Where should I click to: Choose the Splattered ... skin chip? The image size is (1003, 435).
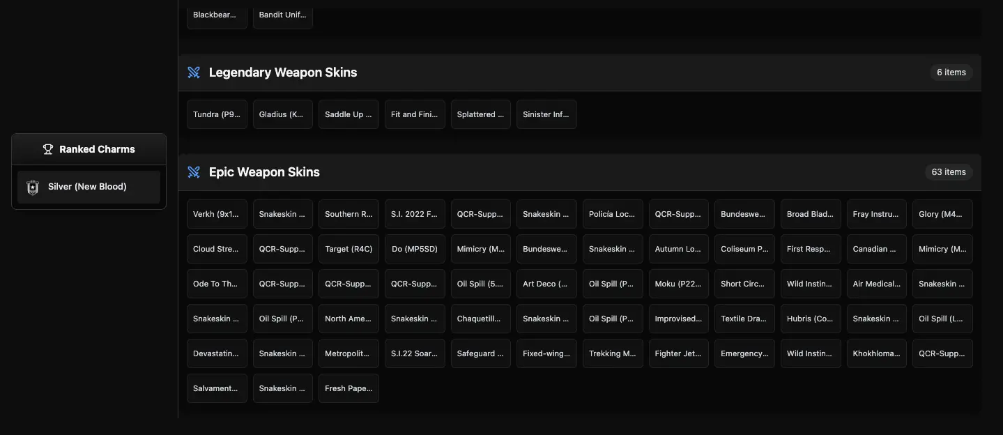481,114
